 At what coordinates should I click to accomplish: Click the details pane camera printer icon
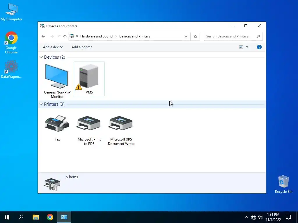tap(52, 184)
